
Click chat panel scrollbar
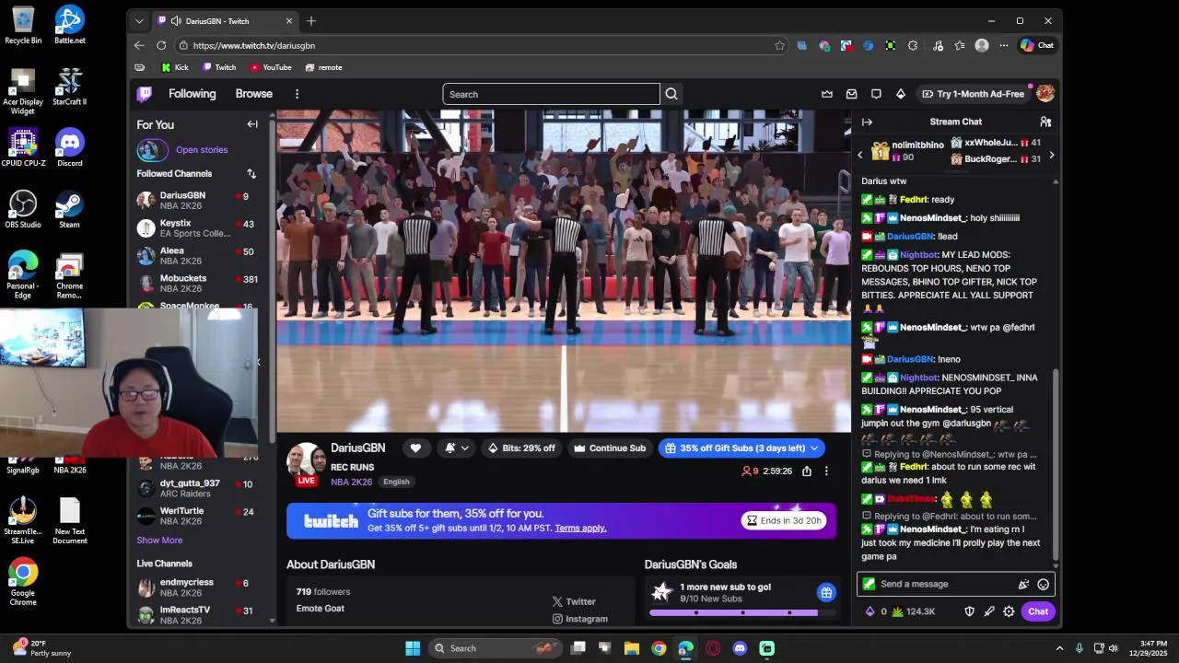1056,464
